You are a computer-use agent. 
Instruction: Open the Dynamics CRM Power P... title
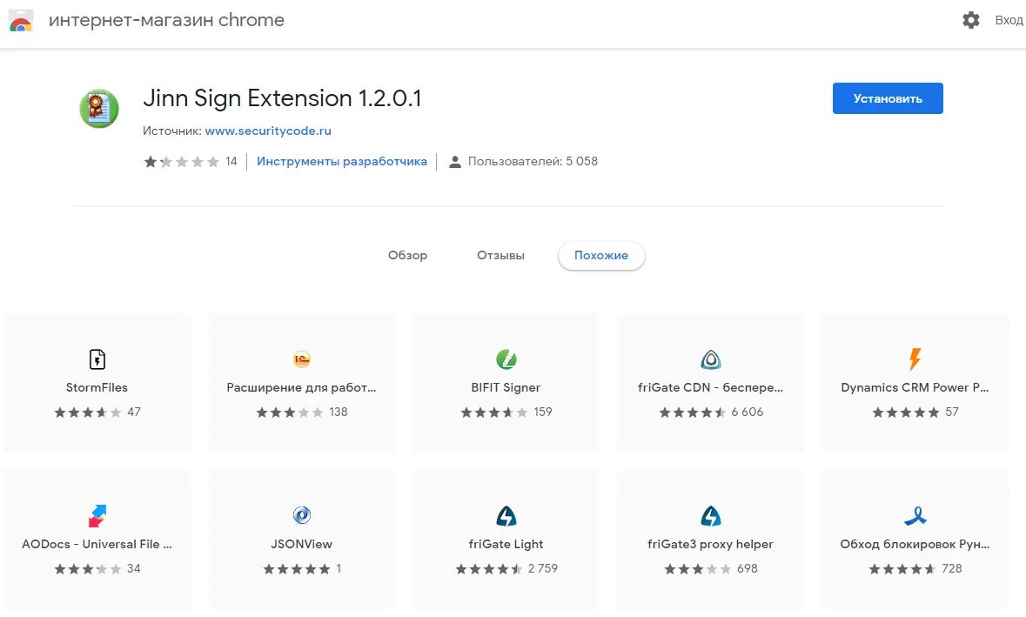pyautogui.click(x=915, y=387)
